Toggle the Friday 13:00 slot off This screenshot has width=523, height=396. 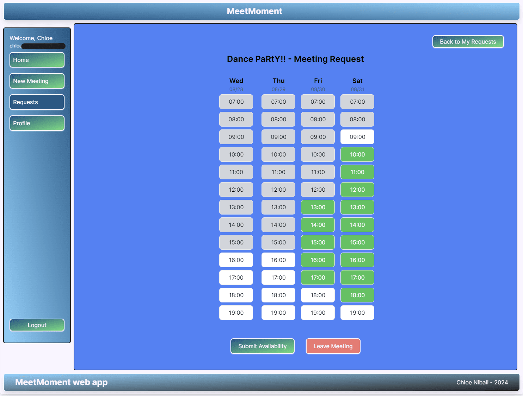point(318,207)
